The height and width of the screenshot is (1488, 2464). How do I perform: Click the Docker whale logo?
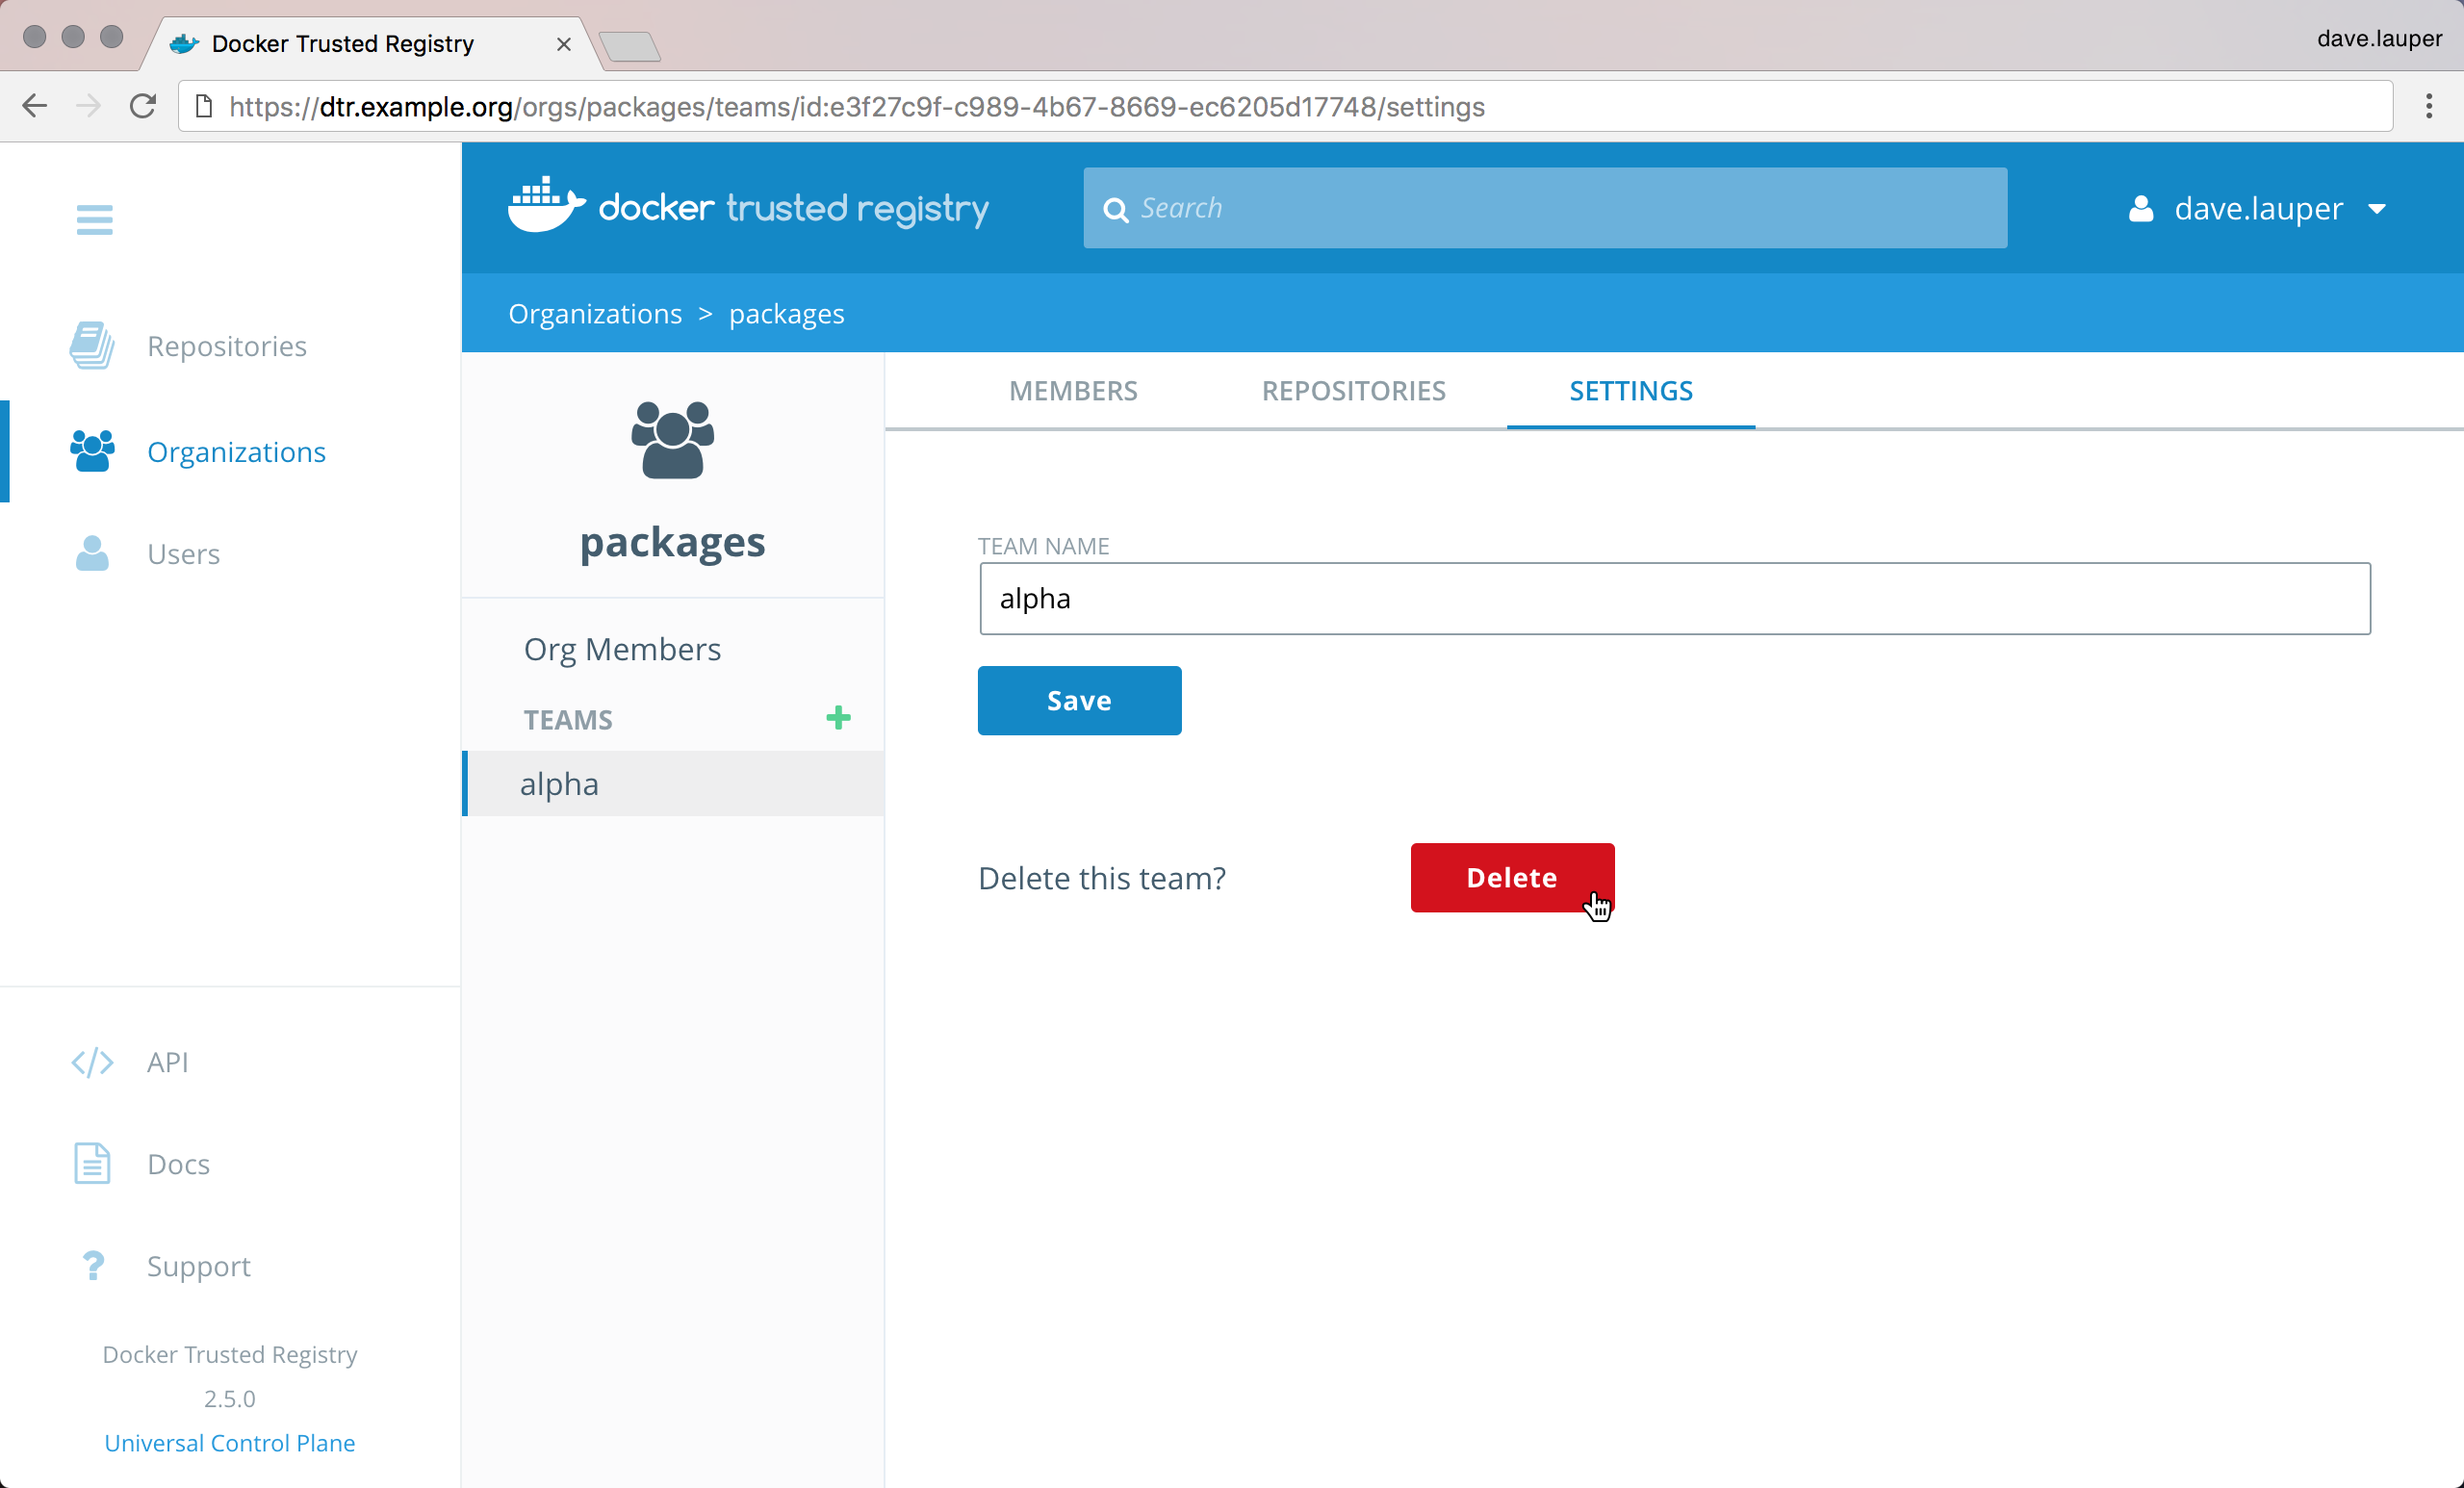point(545,206)
